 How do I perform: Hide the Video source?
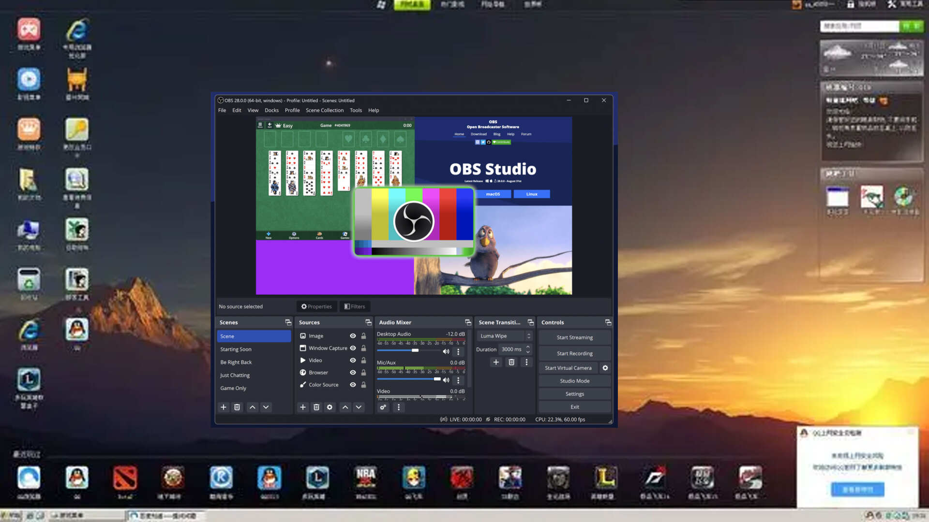click(353, 360)
